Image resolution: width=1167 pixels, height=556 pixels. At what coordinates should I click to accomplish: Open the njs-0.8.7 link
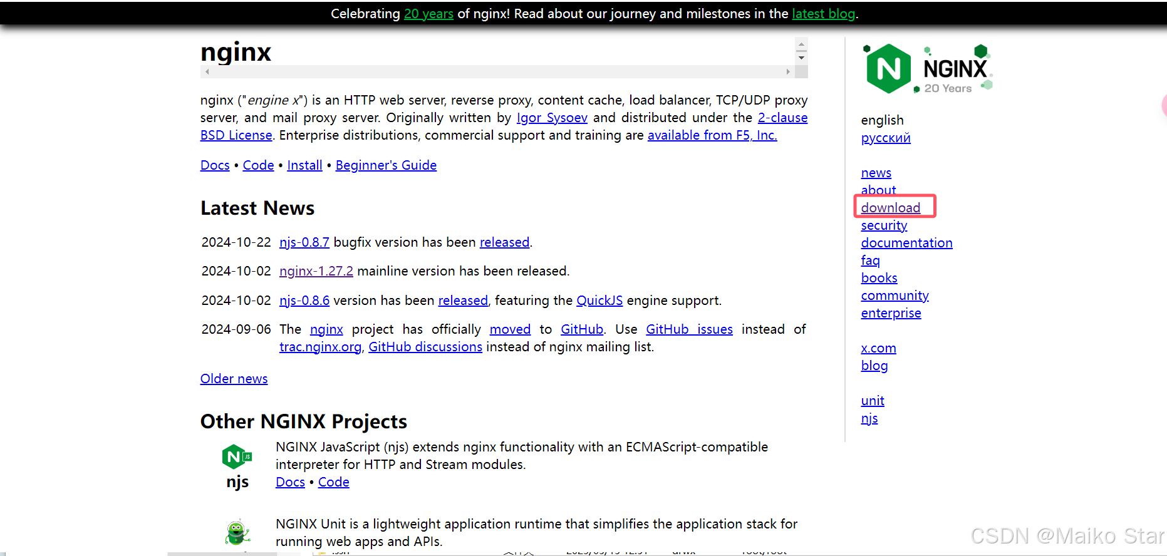tap(304, 242)
